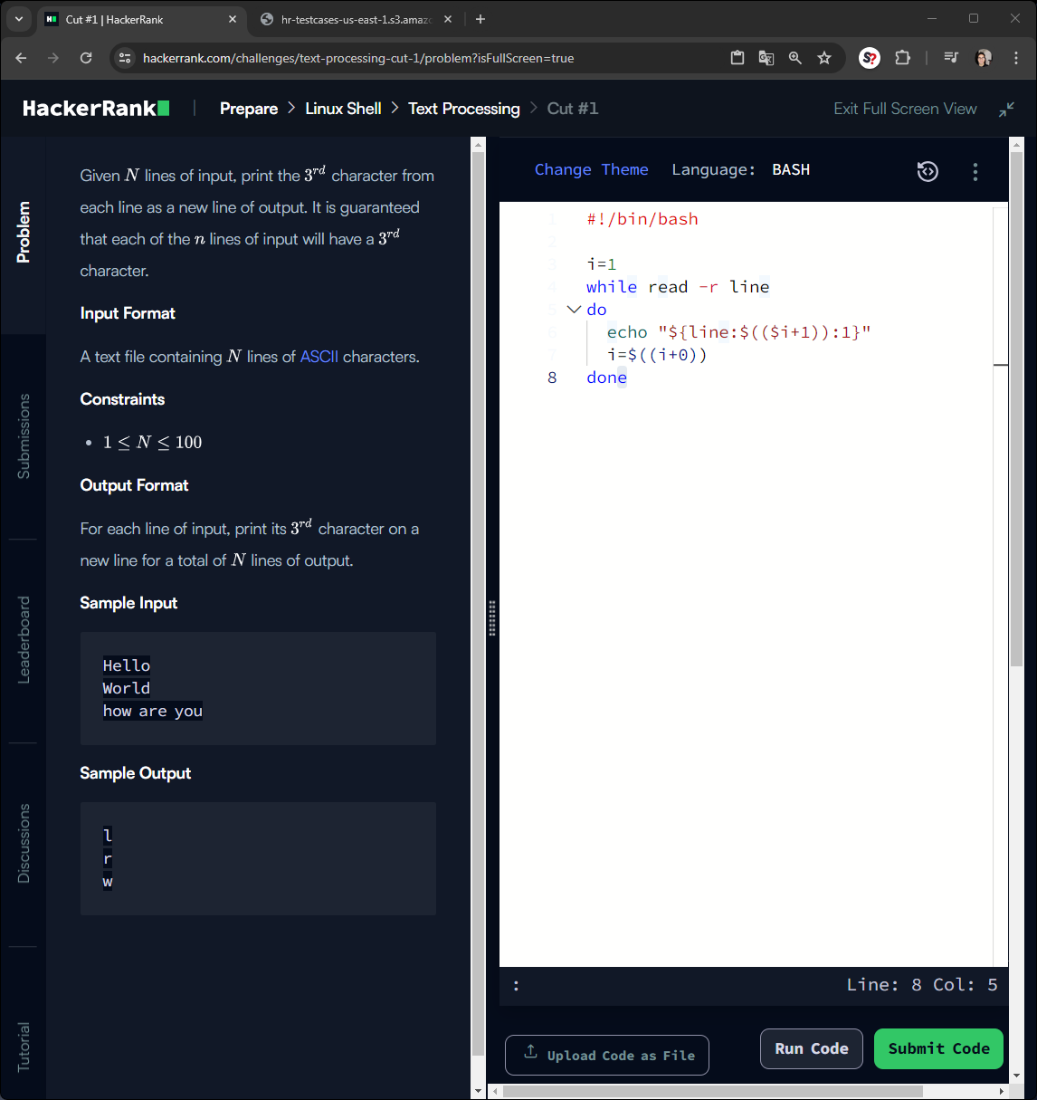1037x1100 pixels.
Task: Click the Cut #1 breadcrumb
Action: click(x=573, y=109)
